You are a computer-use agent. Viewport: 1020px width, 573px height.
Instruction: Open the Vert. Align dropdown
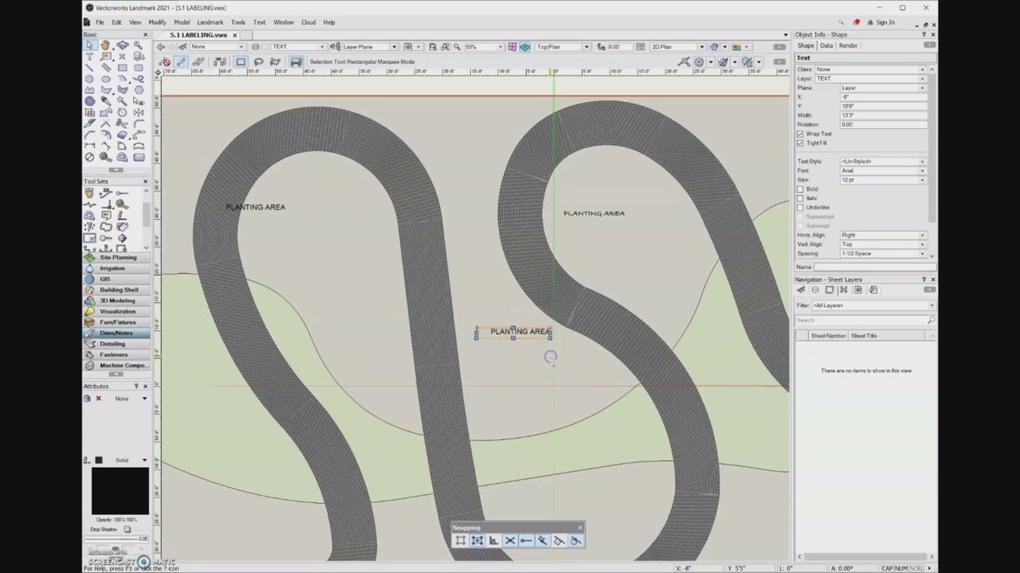(883, 244)
